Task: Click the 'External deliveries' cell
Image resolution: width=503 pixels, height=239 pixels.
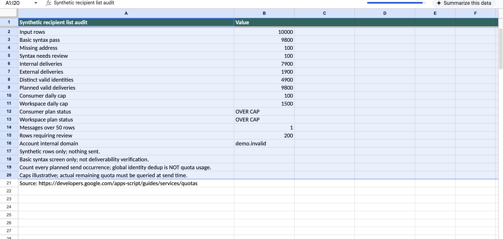Action: click(126, 72)
